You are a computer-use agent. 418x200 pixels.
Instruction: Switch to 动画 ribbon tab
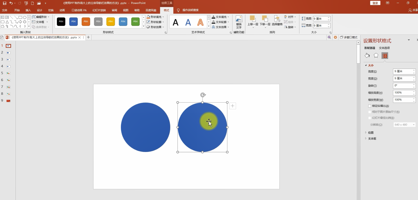point(62,10)
